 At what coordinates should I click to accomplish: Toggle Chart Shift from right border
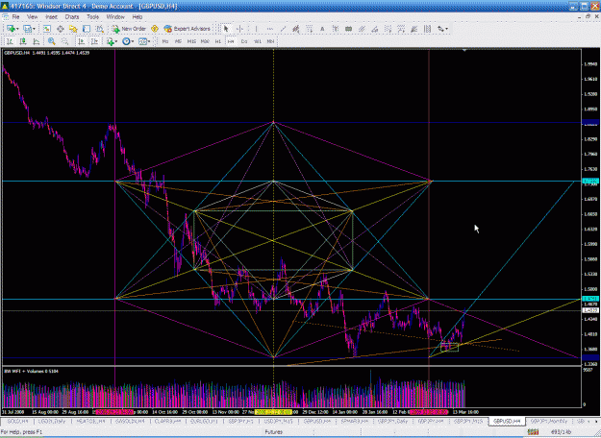point(94,41)
